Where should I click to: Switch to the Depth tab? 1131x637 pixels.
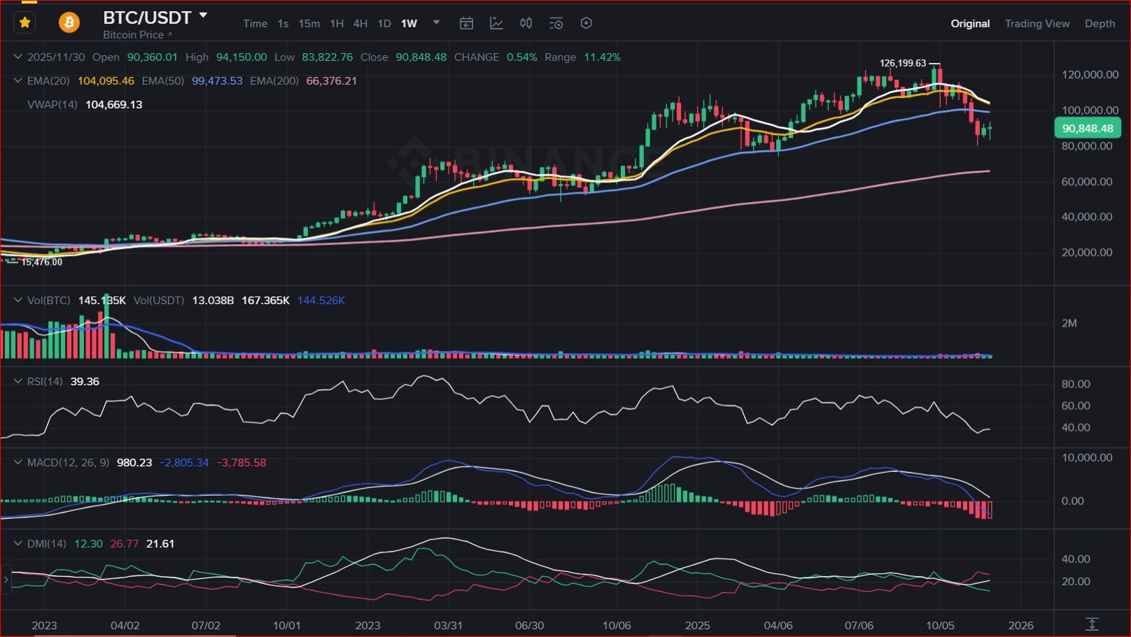coord(1100,24)
